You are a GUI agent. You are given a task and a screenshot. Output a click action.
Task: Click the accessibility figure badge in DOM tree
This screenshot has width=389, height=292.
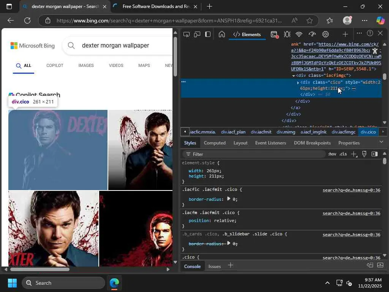click(375, 51)
